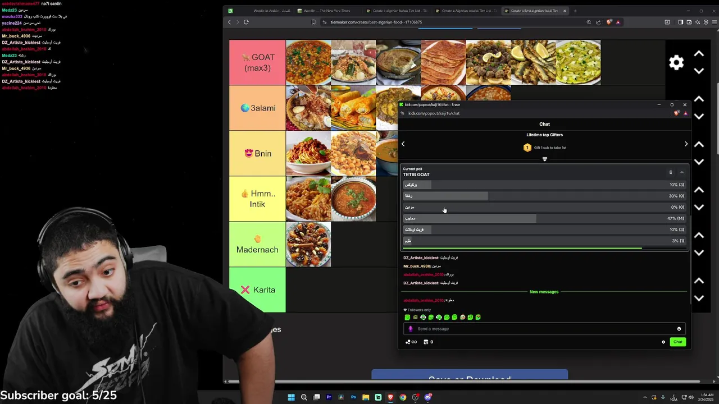Move the GOAT row up

tap(699, 54)
